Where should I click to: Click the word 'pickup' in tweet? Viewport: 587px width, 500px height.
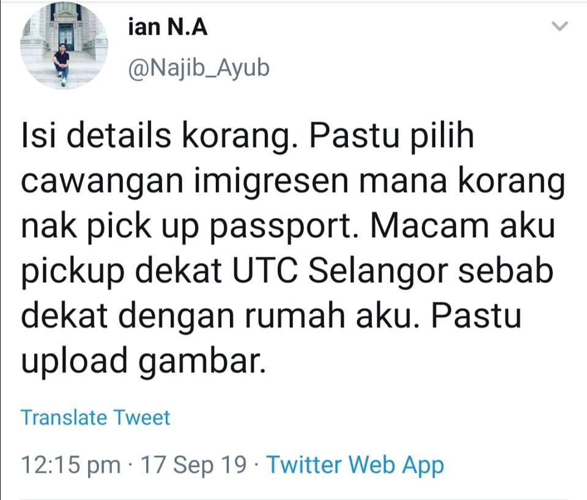click(x=73, y=273)
